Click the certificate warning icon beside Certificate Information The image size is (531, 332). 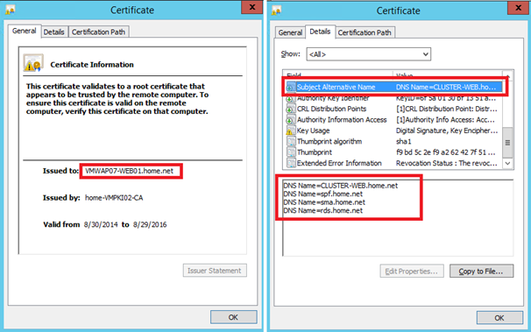click(32, 63)
